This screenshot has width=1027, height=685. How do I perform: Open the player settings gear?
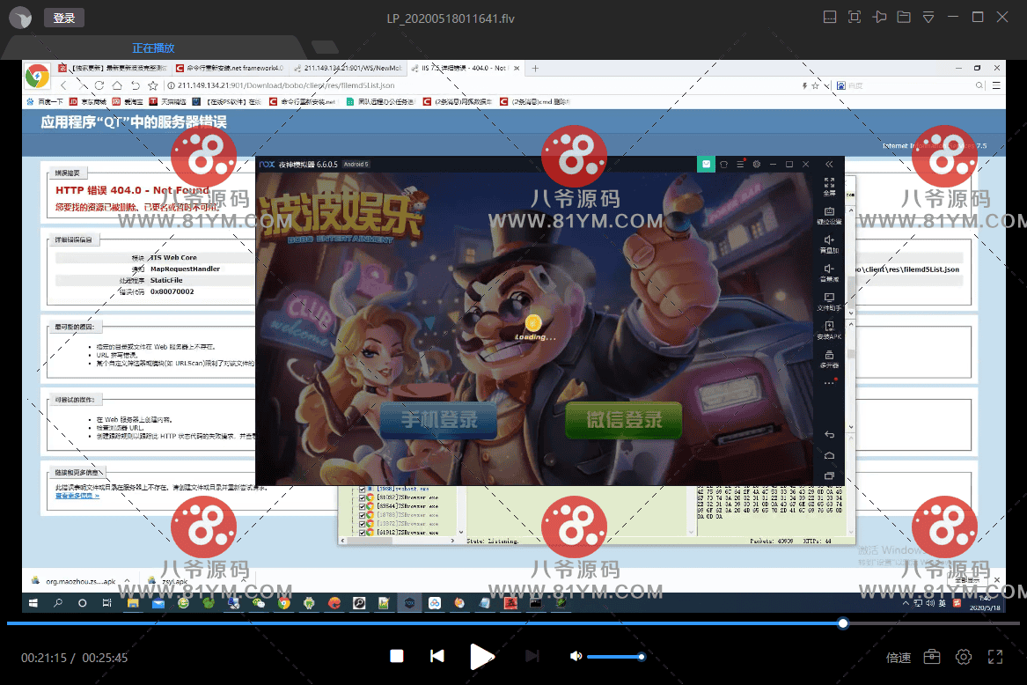pyautogui.click(x=964, y=657)
